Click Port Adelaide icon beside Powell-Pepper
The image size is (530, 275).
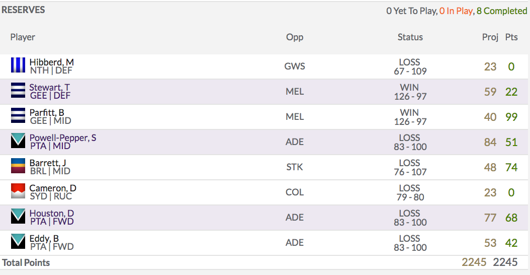pyautogui.click(x=18, y=141)
